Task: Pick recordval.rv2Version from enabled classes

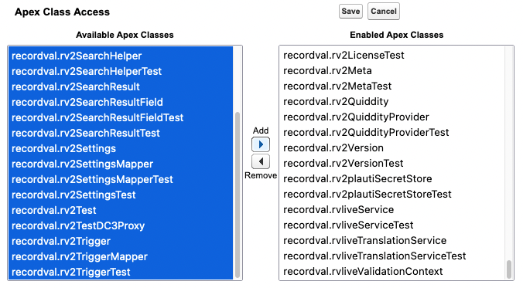Action: click(392, 147)
